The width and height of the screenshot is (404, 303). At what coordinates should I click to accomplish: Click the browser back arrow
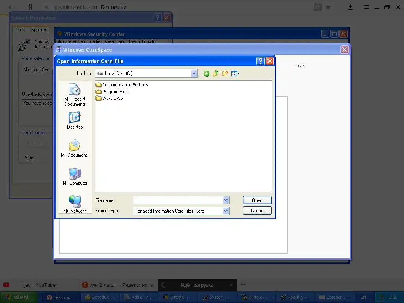point(11,7)
